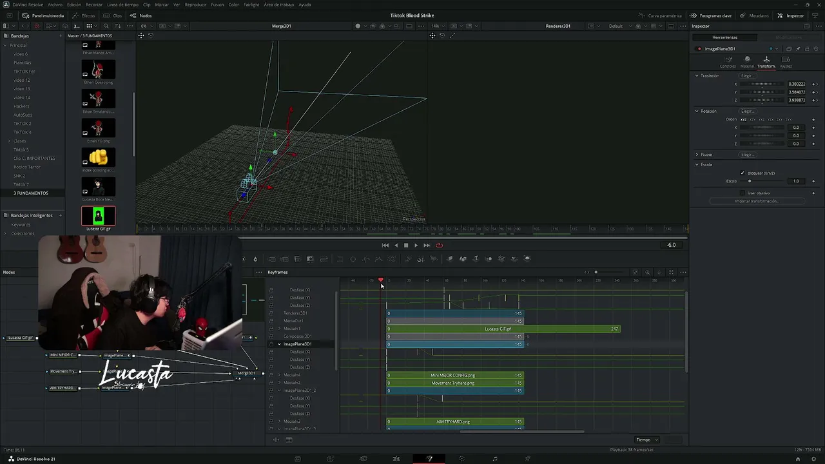
Task: Go to first frame button
Action: click(x=385, y=245)
